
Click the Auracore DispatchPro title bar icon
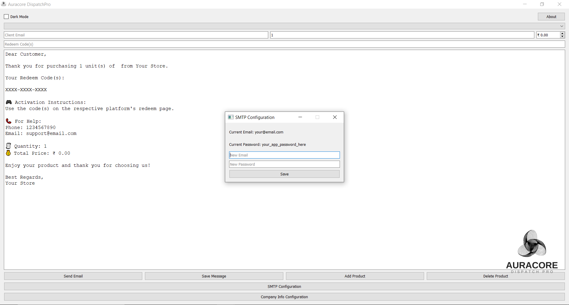point(4,4)
